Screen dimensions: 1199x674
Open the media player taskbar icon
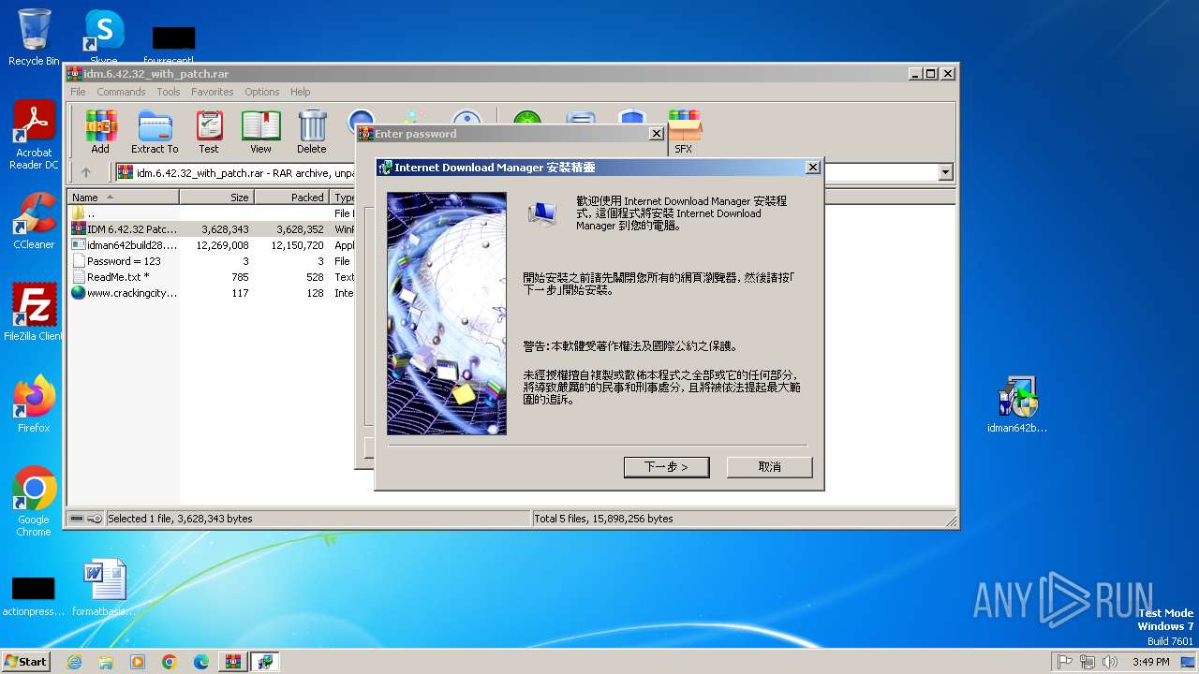point(138,662)
